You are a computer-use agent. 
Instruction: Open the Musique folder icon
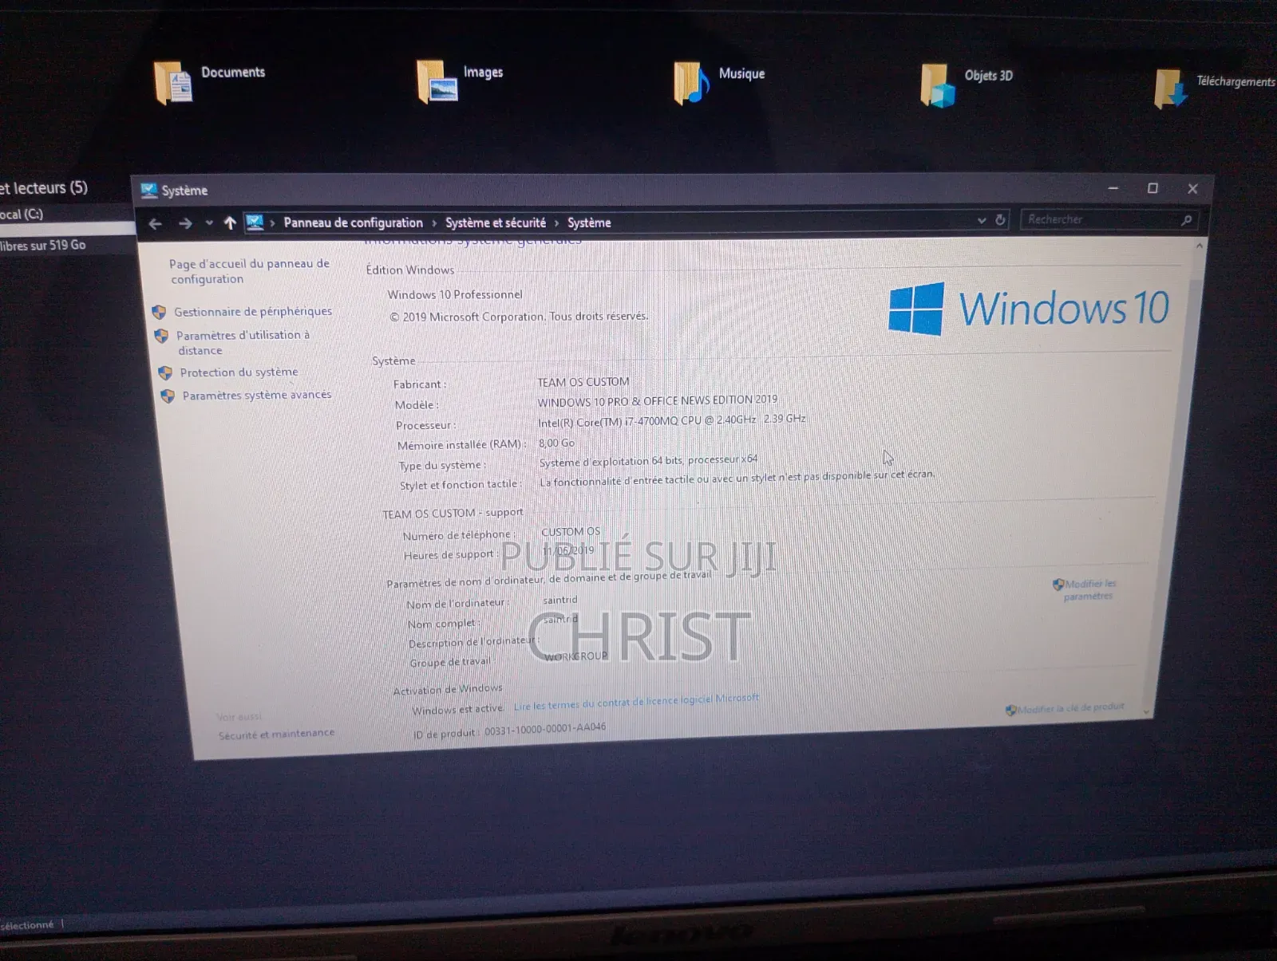pyautogui.click(x=691, y=83)
